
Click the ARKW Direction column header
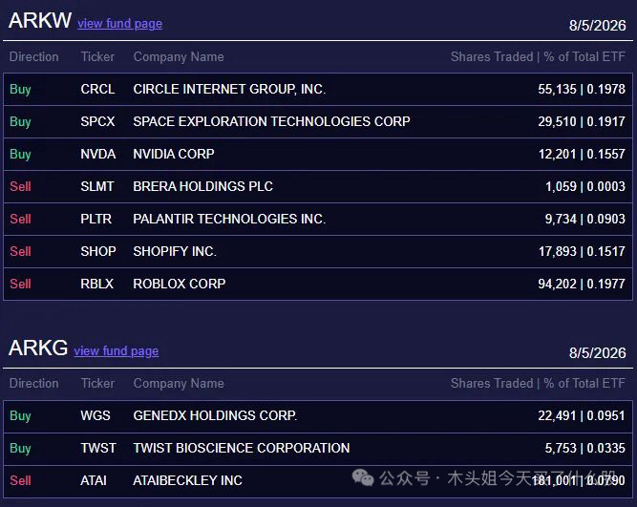tap(34, 56)
